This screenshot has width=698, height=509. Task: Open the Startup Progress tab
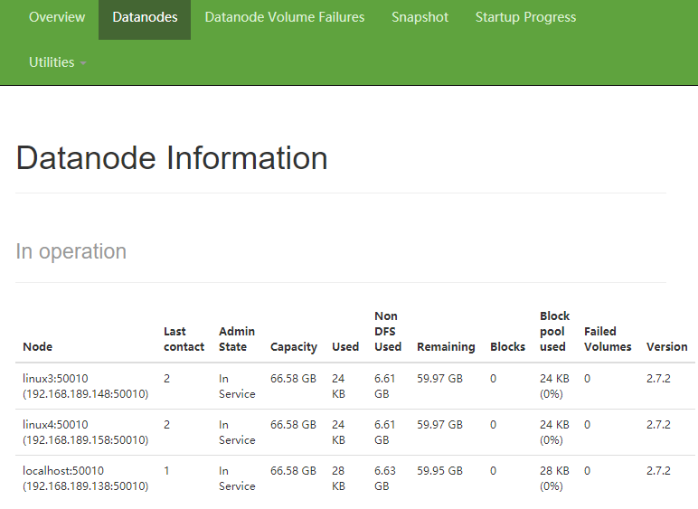(x=525, y=17)
